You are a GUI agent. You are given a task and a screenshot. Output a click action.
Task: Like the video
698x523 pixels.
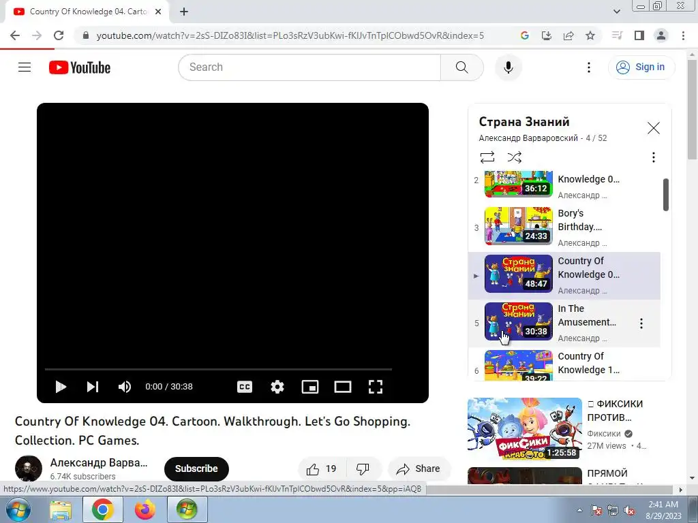pyautogui.click(x=321, y=469)
